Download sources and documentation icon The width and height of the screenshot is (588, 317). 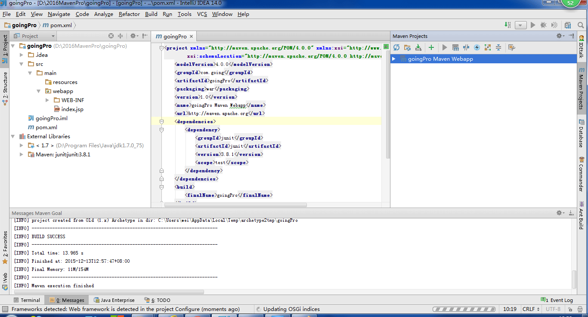(x=418, y=47)
